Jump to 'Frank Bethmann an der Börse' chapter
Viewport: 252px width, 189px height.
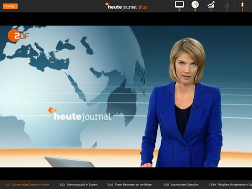133,185
